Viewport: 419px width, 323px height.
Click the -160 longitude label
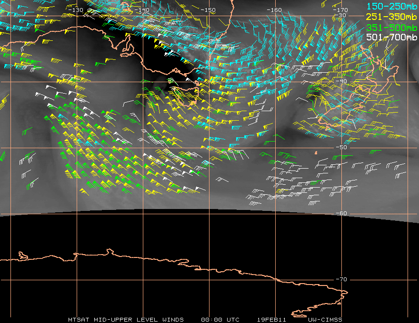click(274, 10)
